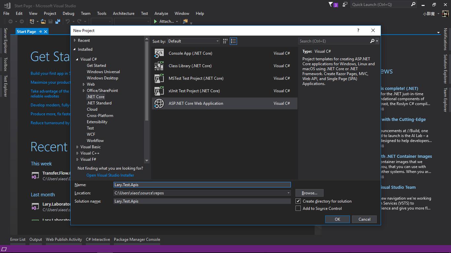Screen dimensions: 451x253
Task: Click the Navigate Forward toolbar arrow
Action: 21,21
